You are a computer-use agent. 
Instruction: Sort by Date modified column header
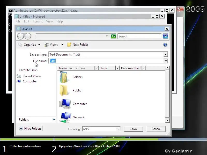131,68
